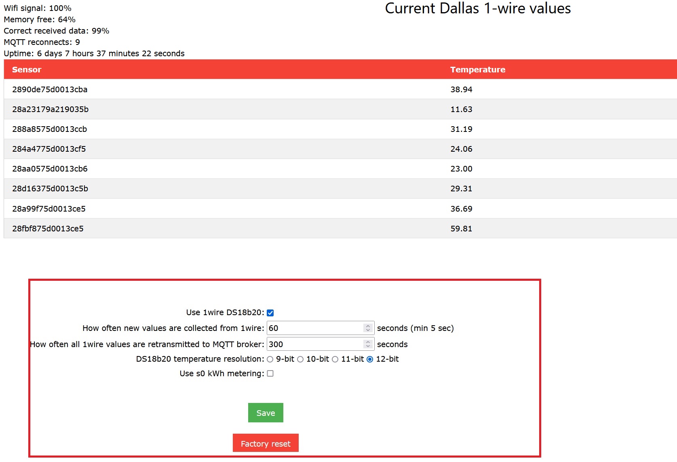Choose the 10-bit resolution radio button

coord(300,359)
